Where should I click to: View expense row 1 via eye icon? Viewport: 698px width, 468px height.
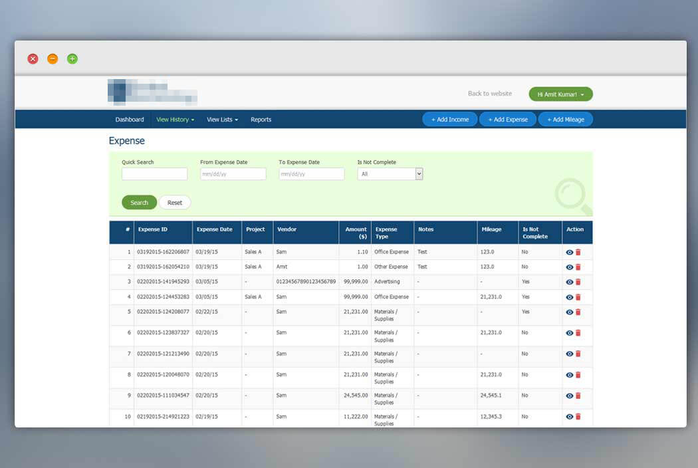(569, 252)
